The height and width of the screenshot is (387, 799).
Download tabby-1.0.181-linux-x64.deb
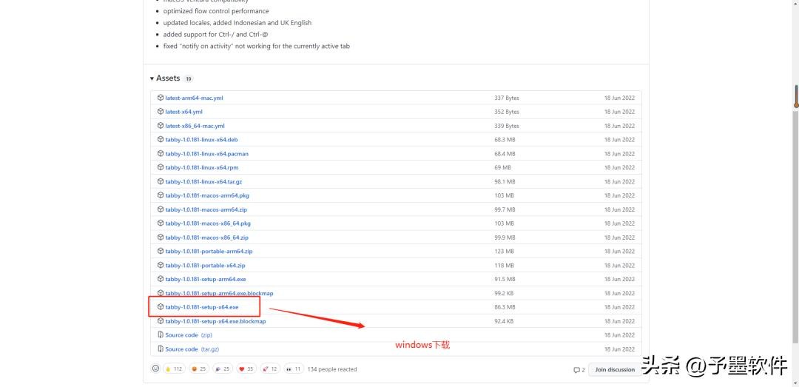pyautogui.click(x=201, y=140)
